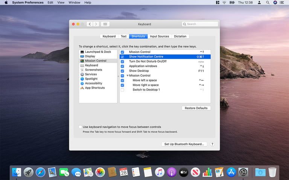The width and height of the screenshot is (289, 180).
Task: Open App Store from the Dock
Action: point(231,172)
